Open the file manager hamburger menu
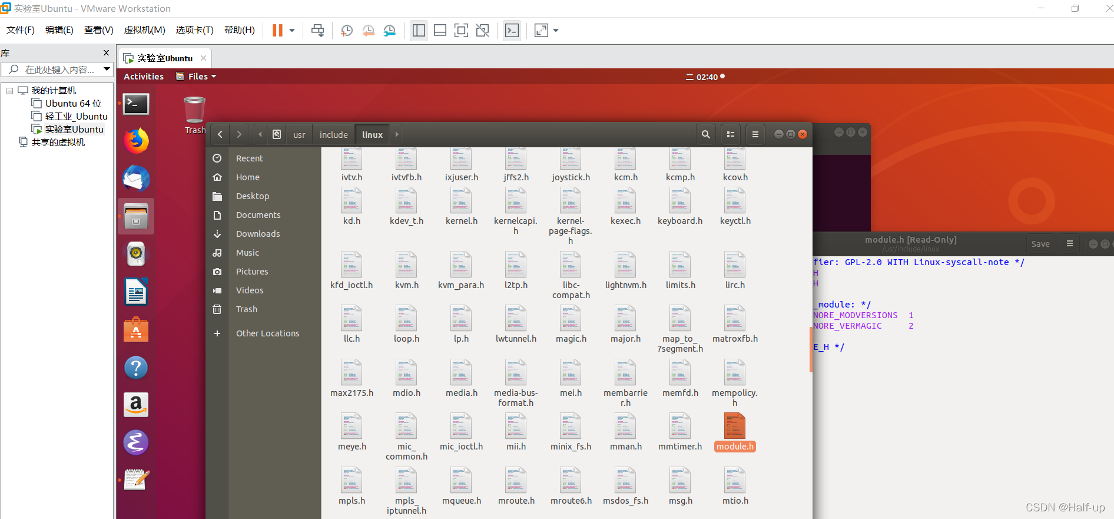Screen dimensions: 1114x519 click(755, 134)
